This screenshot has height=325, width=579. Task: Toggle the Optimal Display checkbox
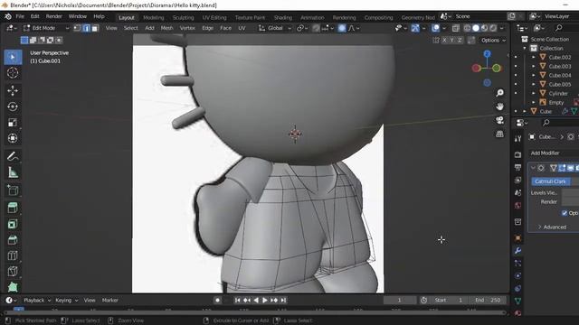click(x=565, y=213)
